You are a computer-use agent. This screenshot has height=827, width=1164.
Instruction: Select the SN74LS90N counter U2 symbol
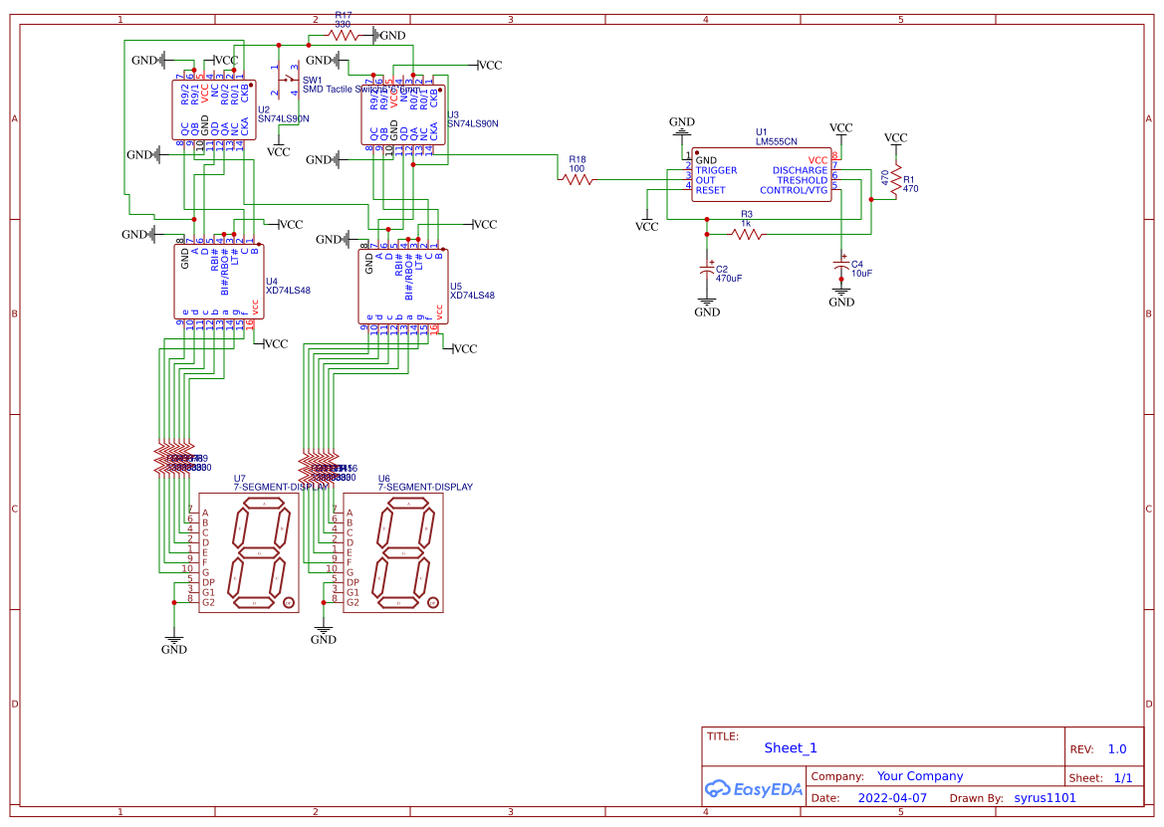(214, 109)
